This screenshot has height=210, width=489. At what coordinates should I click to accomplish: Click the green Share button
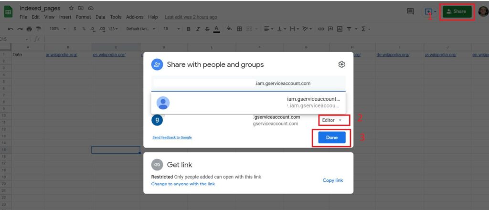457,11
